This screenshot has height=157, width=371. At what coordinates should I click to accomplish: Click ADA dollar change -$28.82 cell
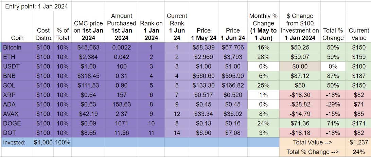tap(300, 104)
